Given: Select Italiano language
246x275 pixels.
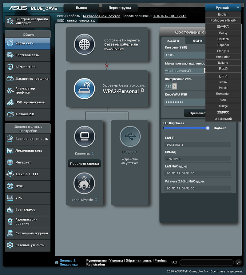Looking at the screenshot, I should (x=223, y=63).
